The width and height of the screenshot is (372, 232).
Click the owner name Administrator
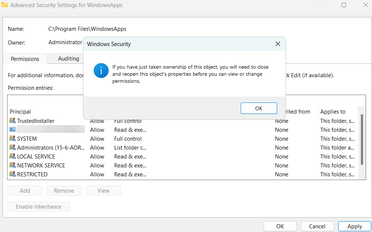coord(65,42)
